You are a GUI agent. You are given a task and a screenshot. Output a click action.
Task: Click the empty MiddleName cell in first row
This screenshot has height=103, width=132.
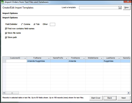tap(94, 61)
